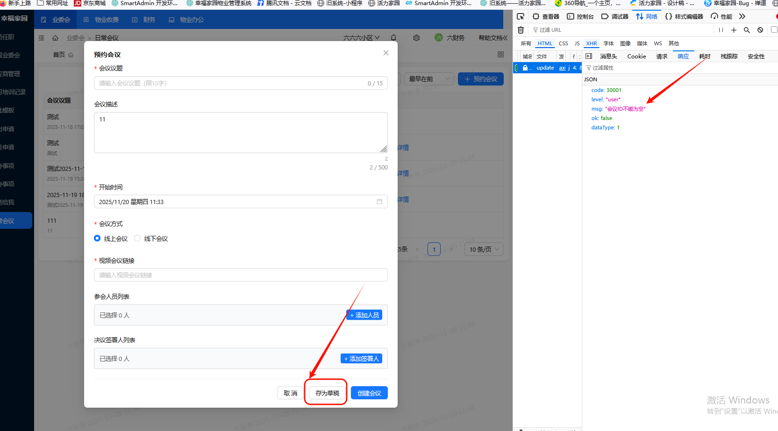Open the request blocking icon
This screenshot has width=778, height=431.
760,30
